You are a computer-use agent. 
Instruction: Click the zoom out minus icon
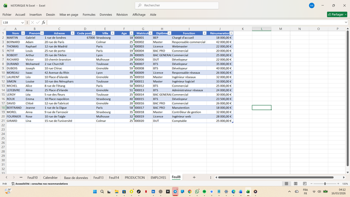pyautogui.click(x=312, y=184)
